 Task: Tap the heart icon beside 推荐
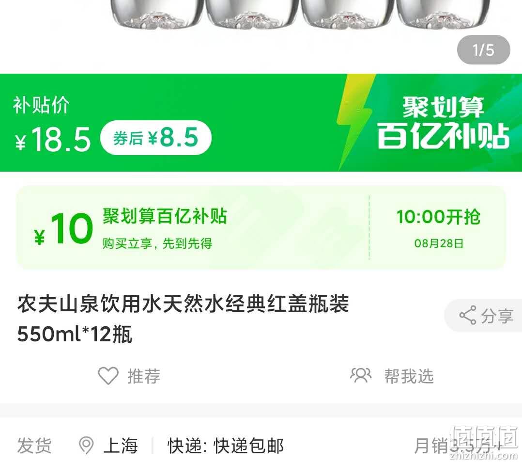tap(108, 376)
